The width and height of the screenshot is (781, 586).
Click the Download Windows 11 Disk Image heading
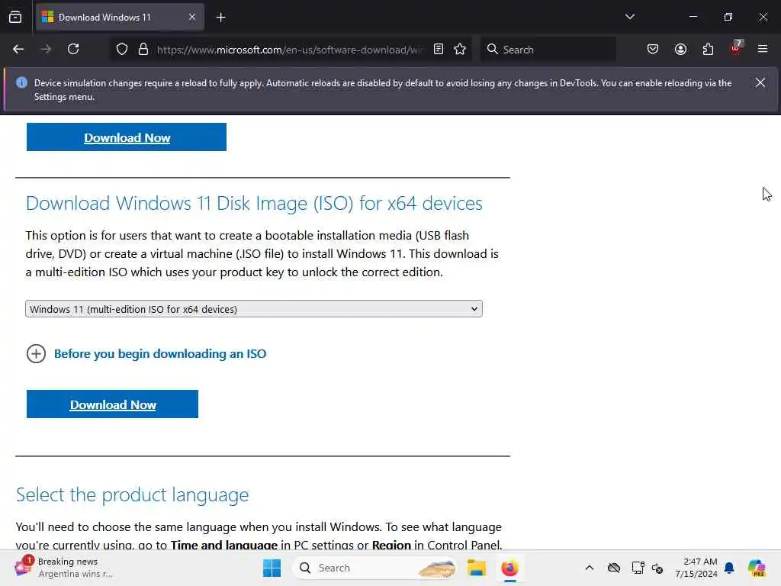[254, 203]
